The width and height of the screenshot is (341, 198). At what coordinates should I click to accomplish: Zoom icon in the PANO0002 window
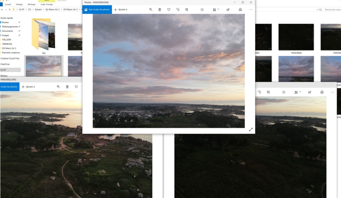(58, 87)
